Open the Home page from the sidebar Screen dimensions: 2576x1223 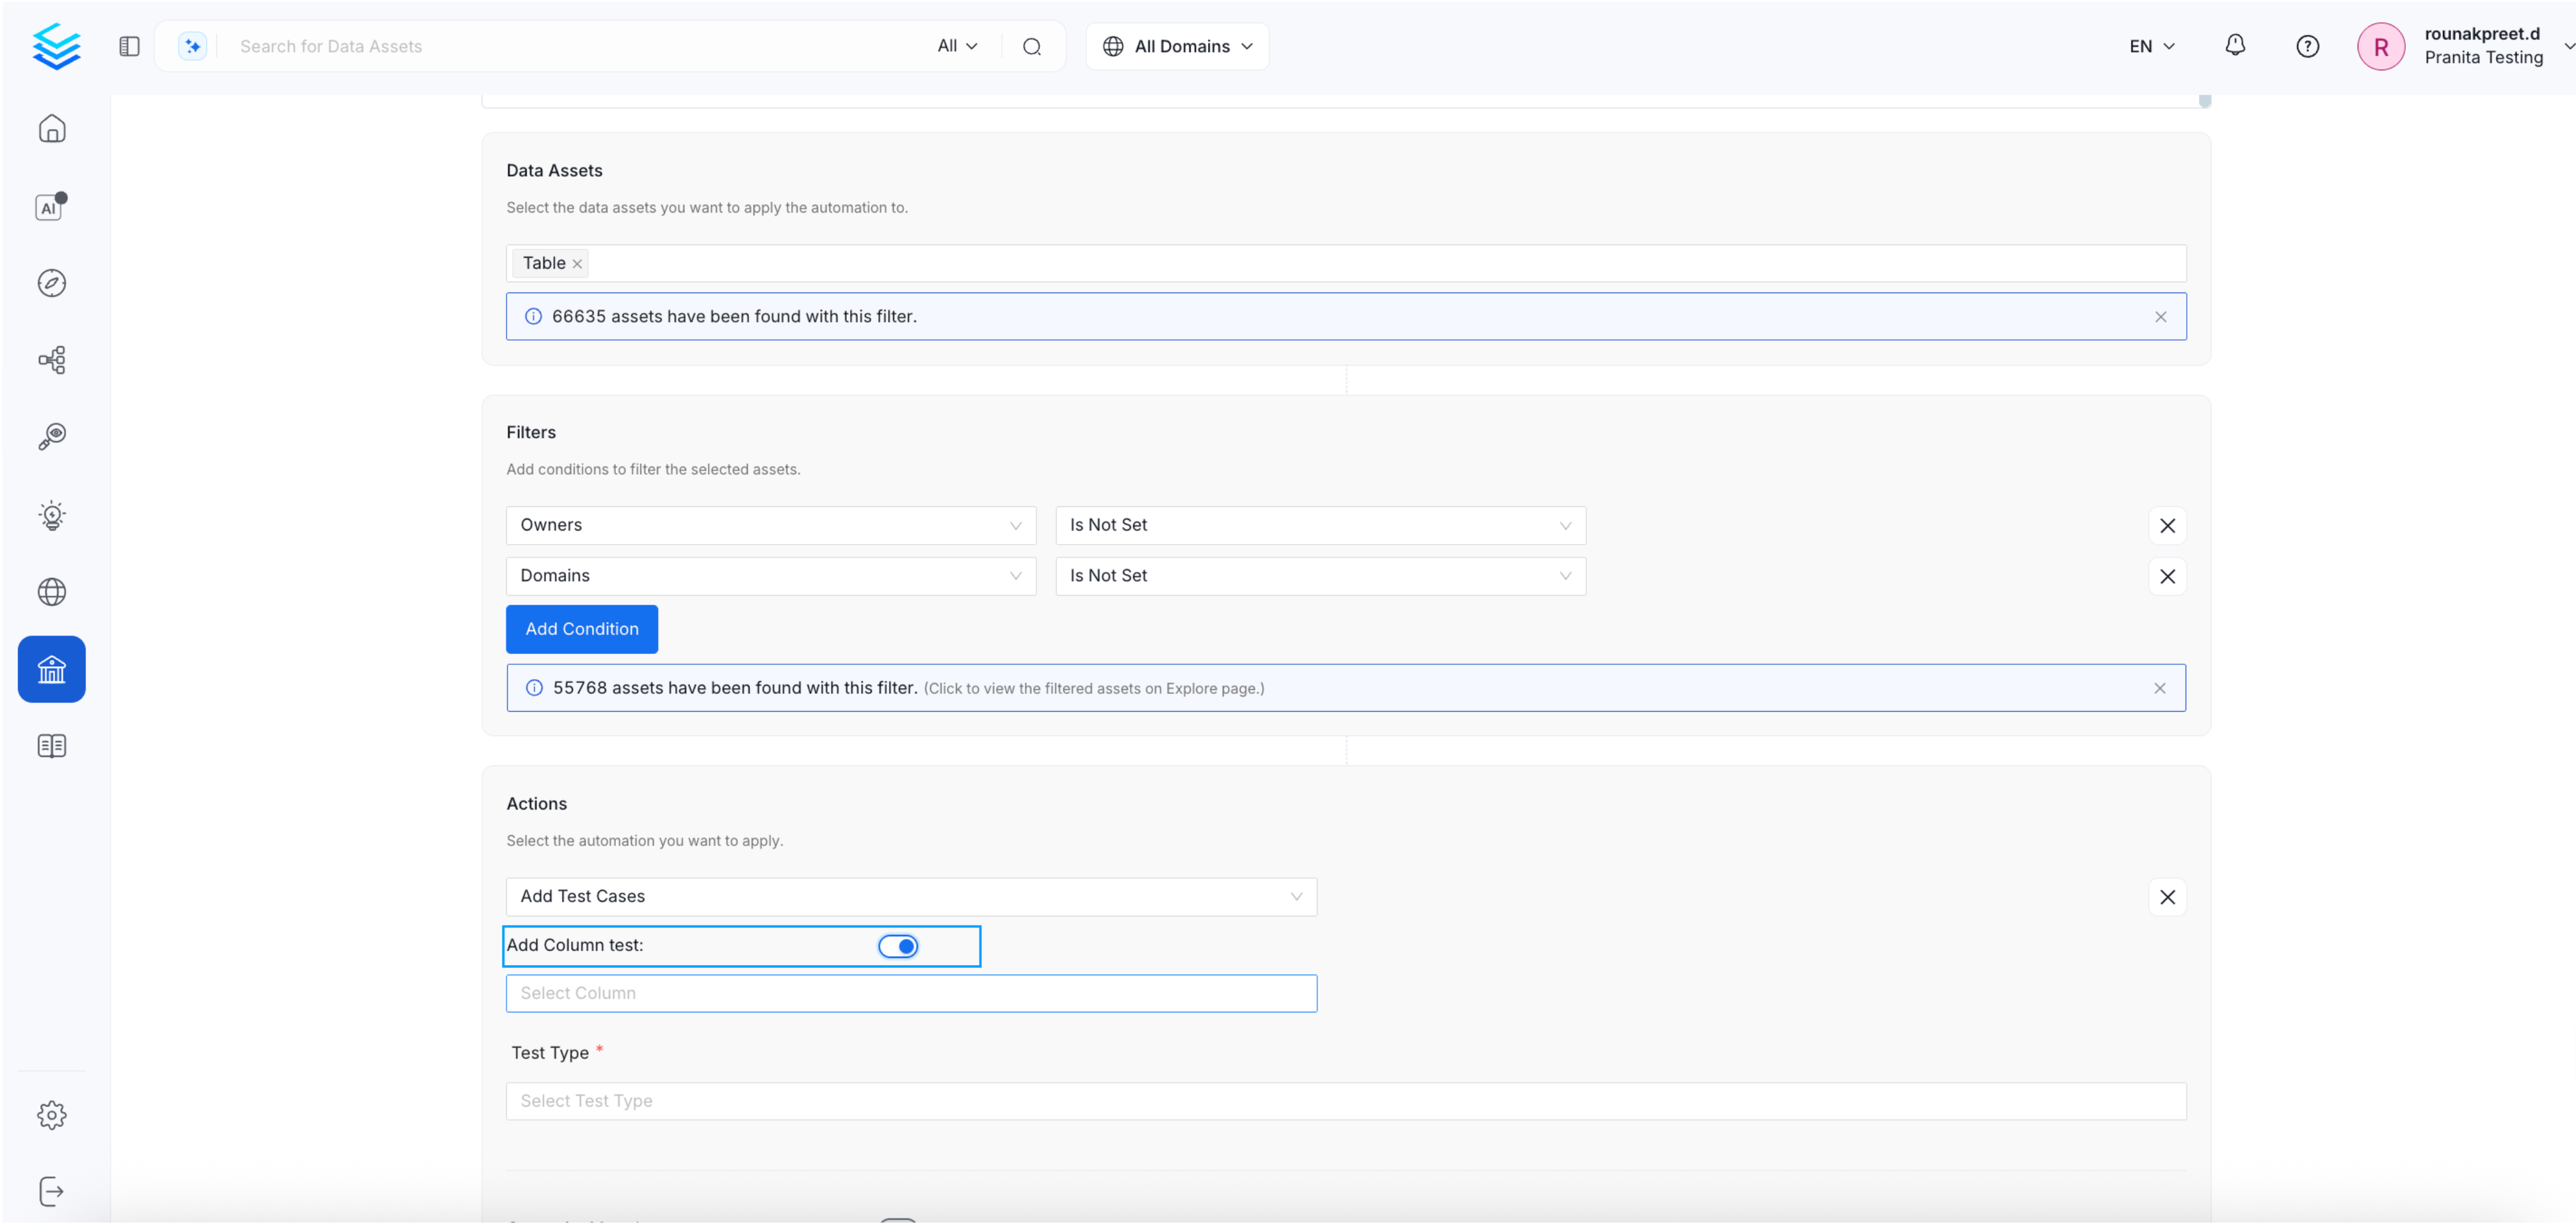[51, 128]
